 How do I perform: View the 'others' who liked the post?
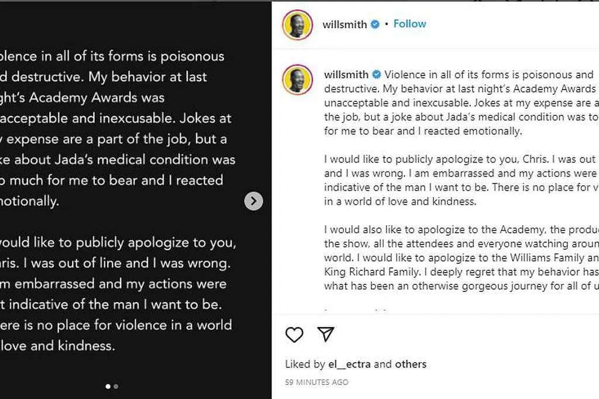pyautogui.click(x=411, y=364)
